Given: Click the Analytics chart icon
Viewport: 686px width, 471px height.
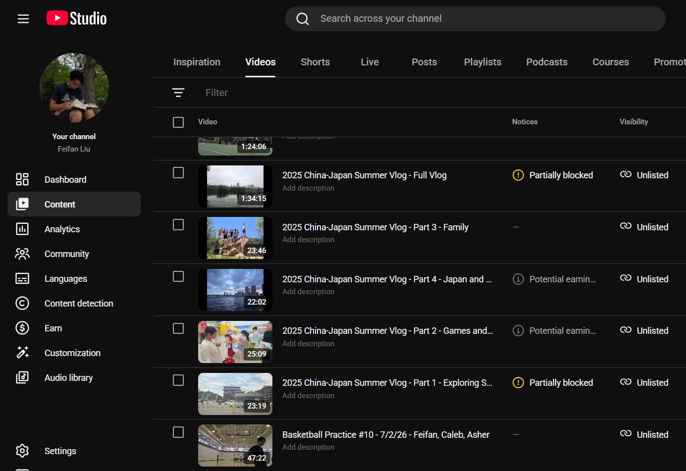Looking at the screenshot, I should (x=22, y=229).
